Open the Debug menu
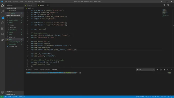Image resolution: width=174 pixels, height=98 pixels. click(x=30, y=2)
